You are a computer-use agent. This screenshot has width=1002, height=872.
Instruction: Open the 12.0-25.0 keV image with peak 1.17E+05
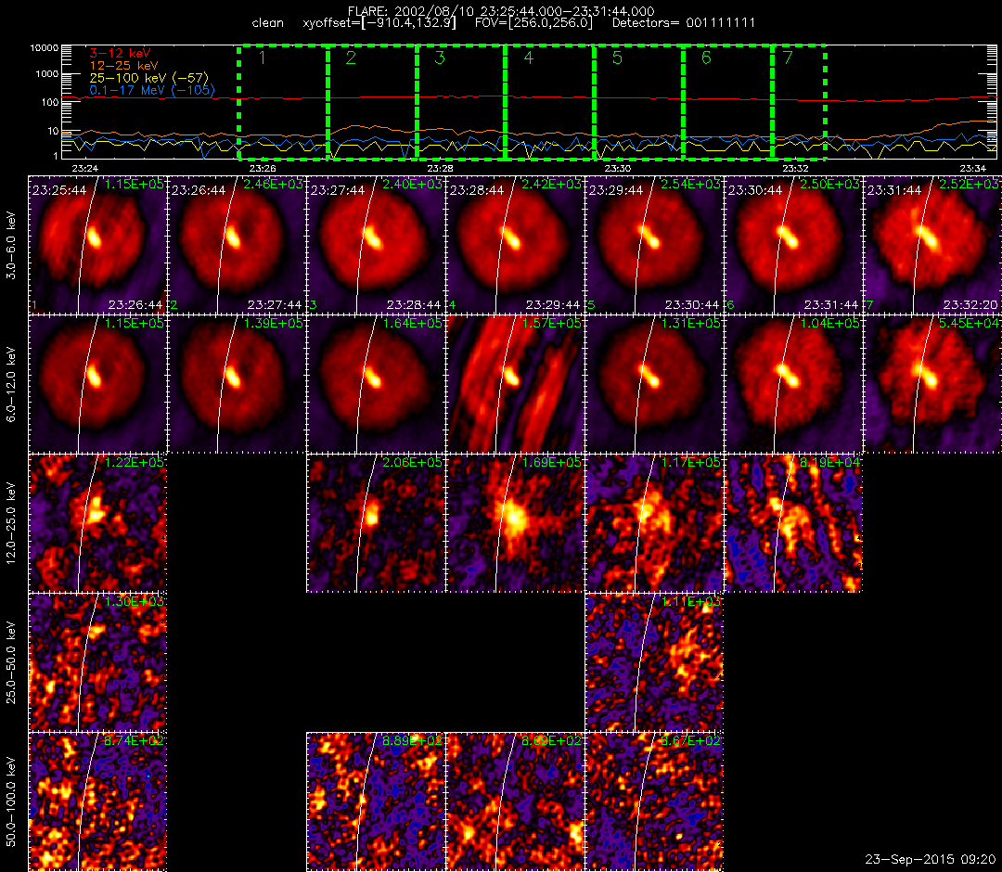[654, 524]
